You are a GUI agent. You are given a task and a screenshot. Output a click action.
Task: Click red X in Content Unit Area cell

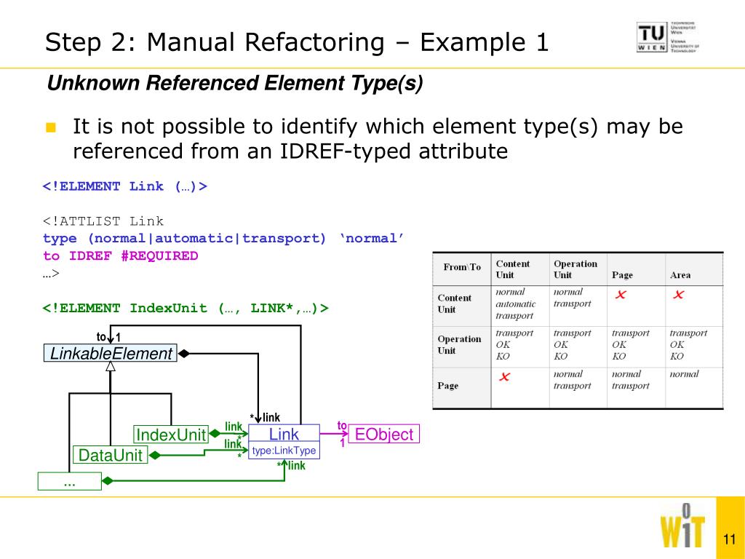pos(678,295)
